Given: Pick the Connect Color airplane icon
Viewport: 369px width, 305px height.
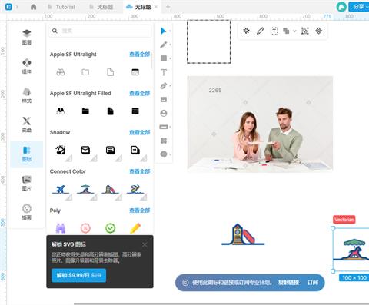Looking at the screenshot, I should (61, 189).
